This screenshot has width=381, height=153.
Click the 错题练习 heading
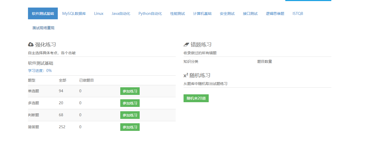(201, 45)
